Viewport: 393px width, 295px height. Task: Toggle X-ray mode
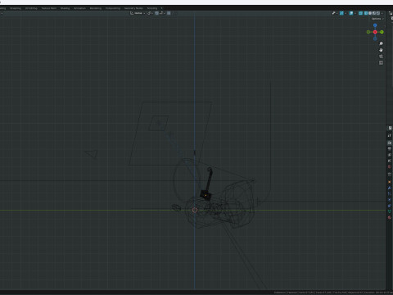tap(360, 13)
